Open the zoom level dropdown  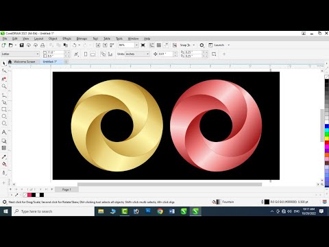coord(136,45)
